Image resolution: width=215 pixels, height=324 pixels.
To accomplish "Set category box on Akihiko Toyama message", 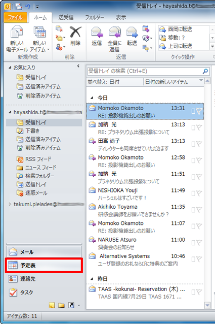I will [x=193, y=210].
